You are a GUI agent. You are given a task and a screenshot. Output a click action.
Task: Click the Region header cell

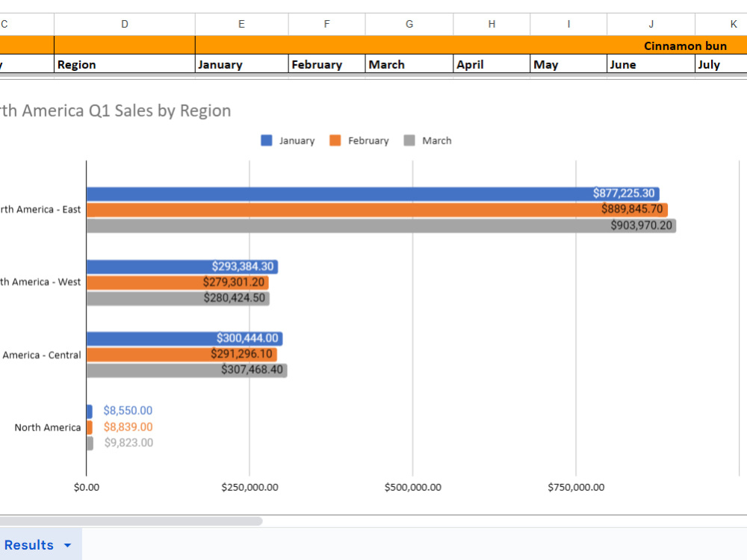point(124,64)
